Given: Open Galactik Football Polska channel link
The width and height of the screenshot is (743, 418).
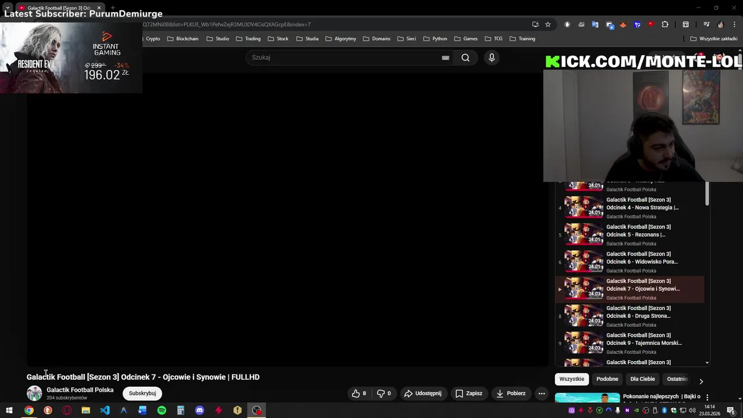Looking at the screenshot, I should (x=80, y=390).
